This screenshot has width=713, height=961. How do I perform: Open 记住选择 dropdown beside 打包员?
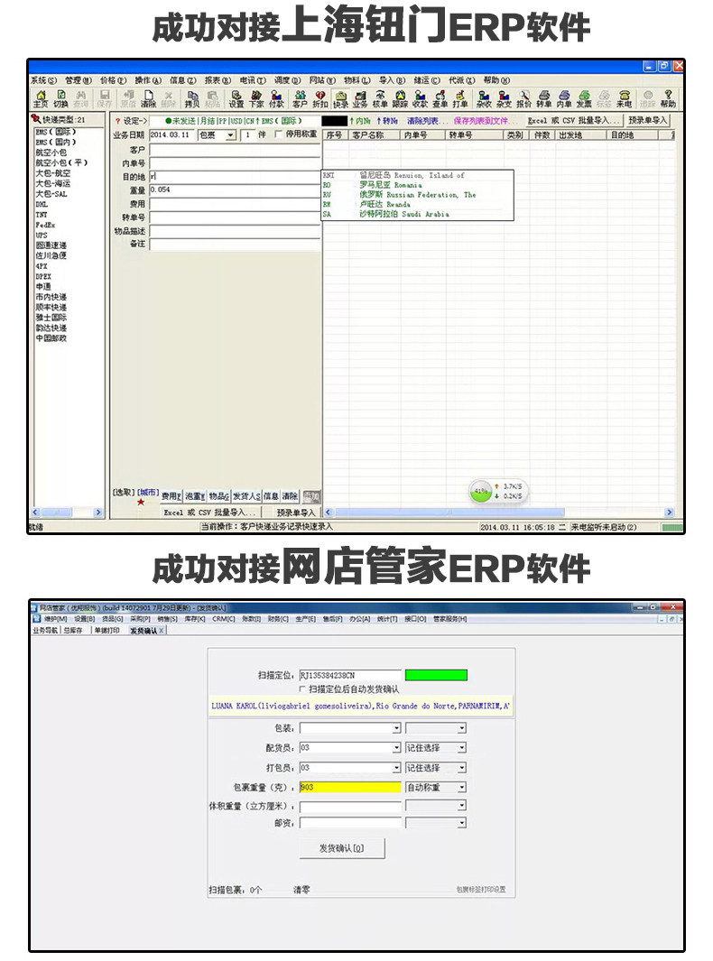(461, 767)
